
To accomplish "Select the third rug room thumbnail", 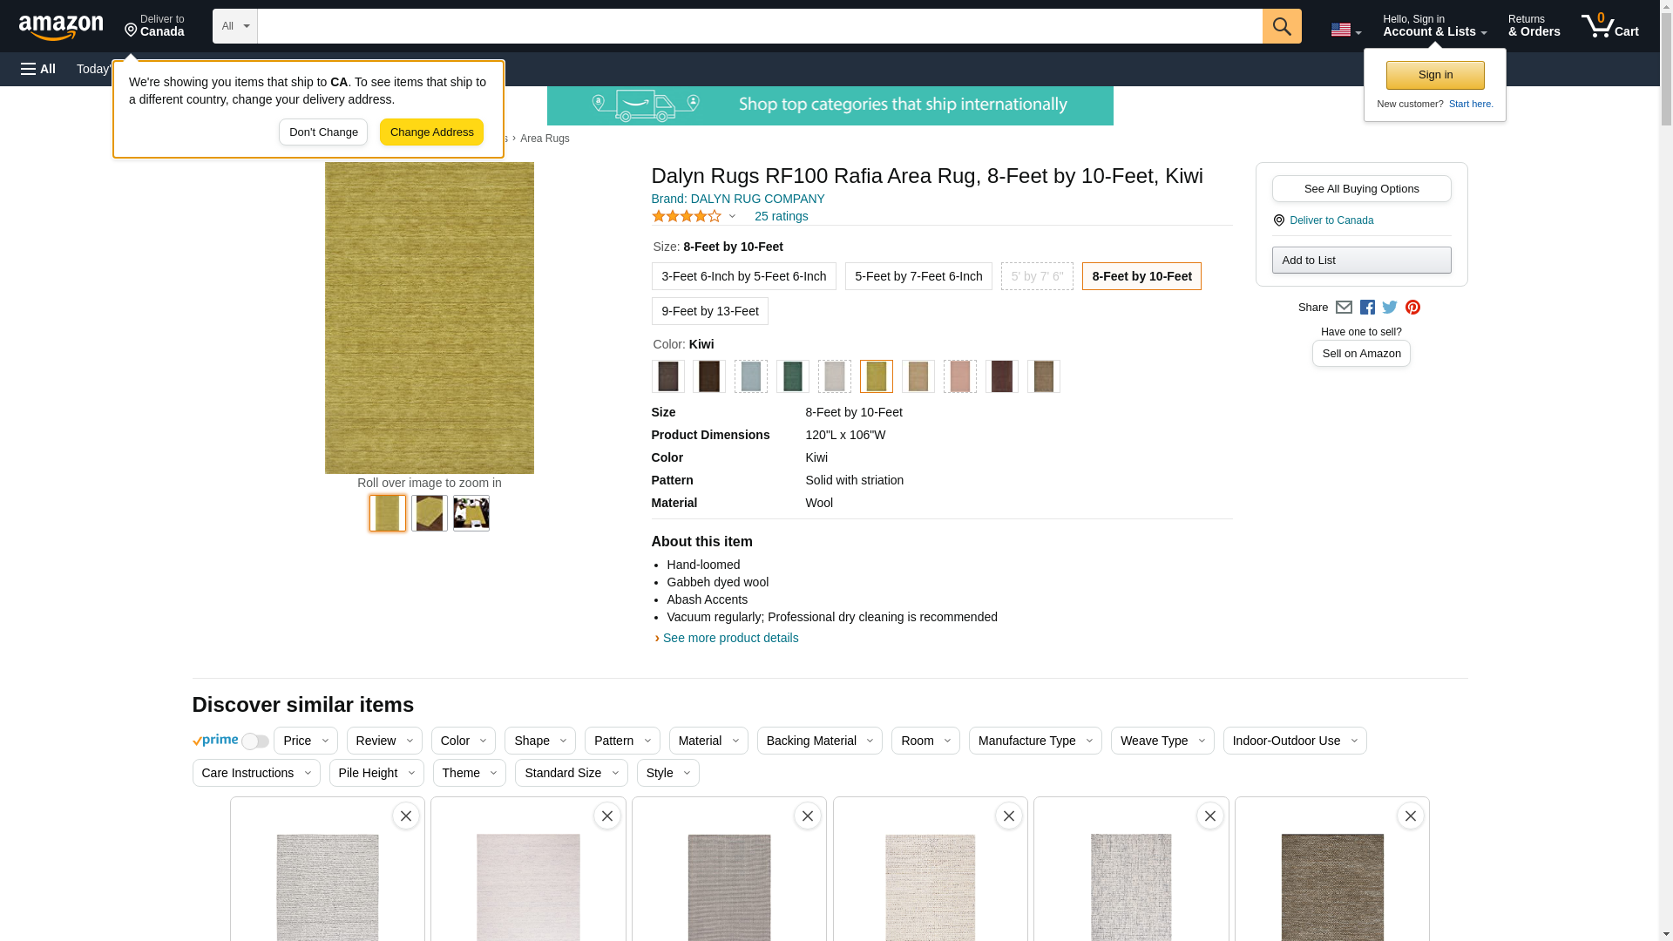I will [x=471, y=513].
